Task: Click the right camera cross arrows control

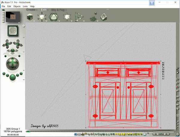Action: coord(18,44)
